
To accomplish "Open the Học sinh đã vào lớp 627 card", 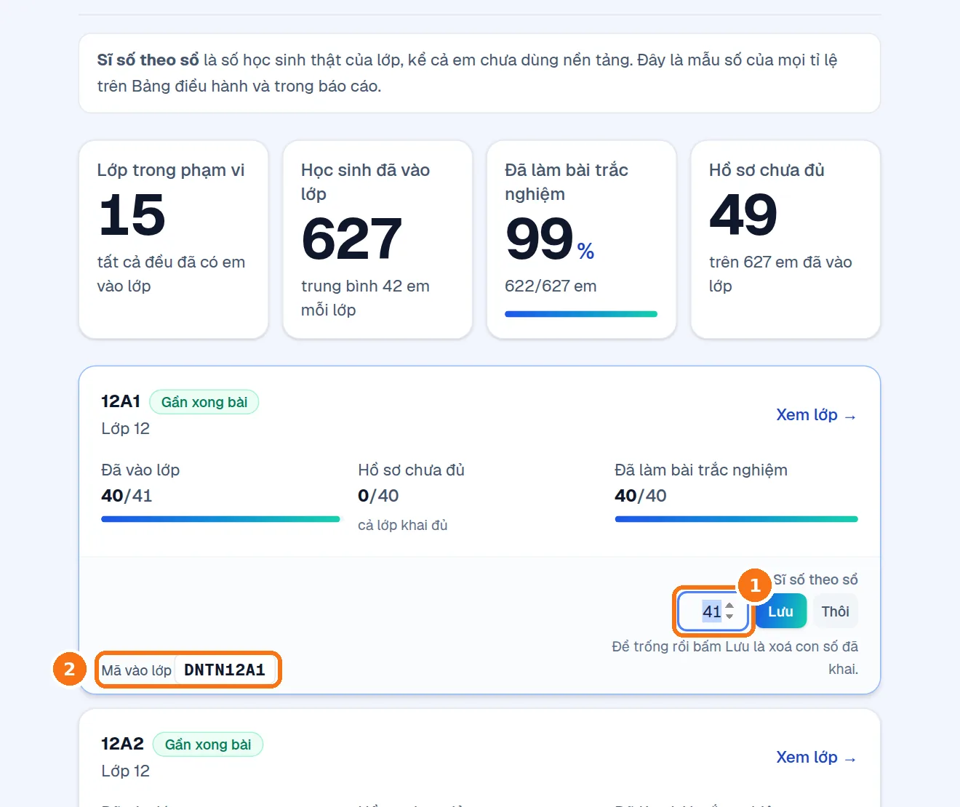I will coord(377,239).
